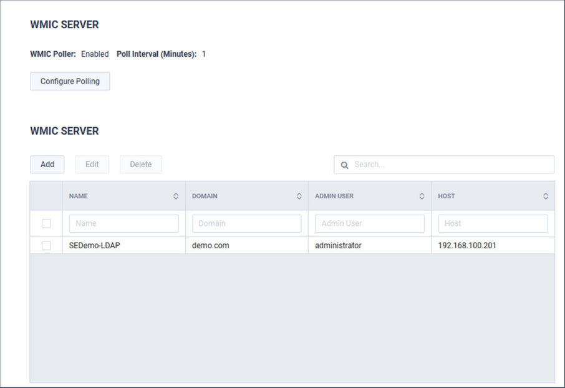Click the ADMIN USER column header label
The width and height of the screenshot is (565, 388).
[x=334, y=196]
